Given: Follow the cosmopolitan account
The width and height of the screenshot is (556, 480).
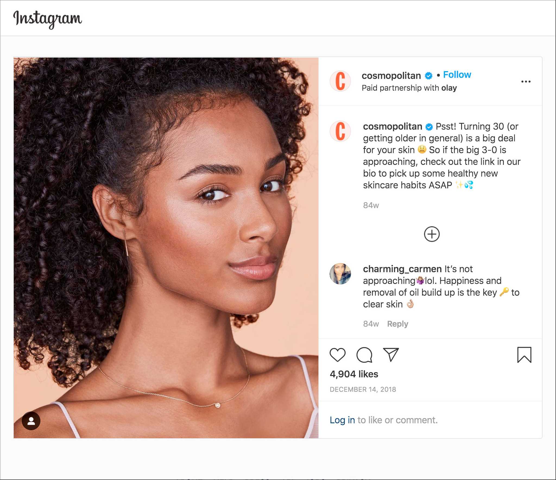Looking at the screenshot, I should tap(457, 75).
